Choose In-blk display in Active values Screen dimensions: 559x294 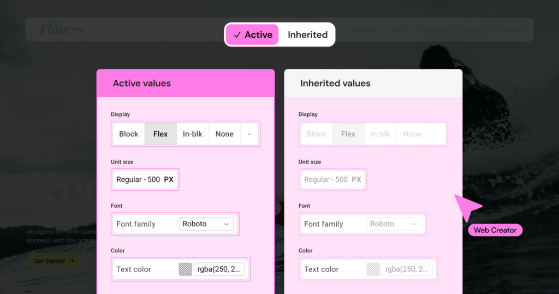192,134
